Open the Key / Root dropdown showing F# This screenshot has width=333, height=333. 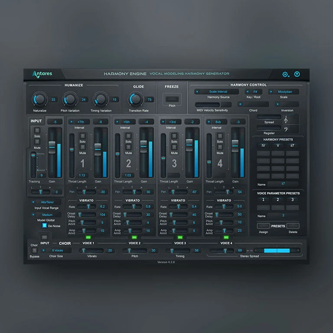(254, 92)
